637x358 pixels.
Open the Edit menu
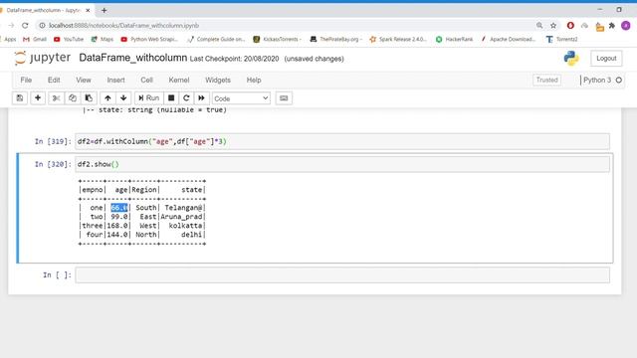[x=54, y=80]
